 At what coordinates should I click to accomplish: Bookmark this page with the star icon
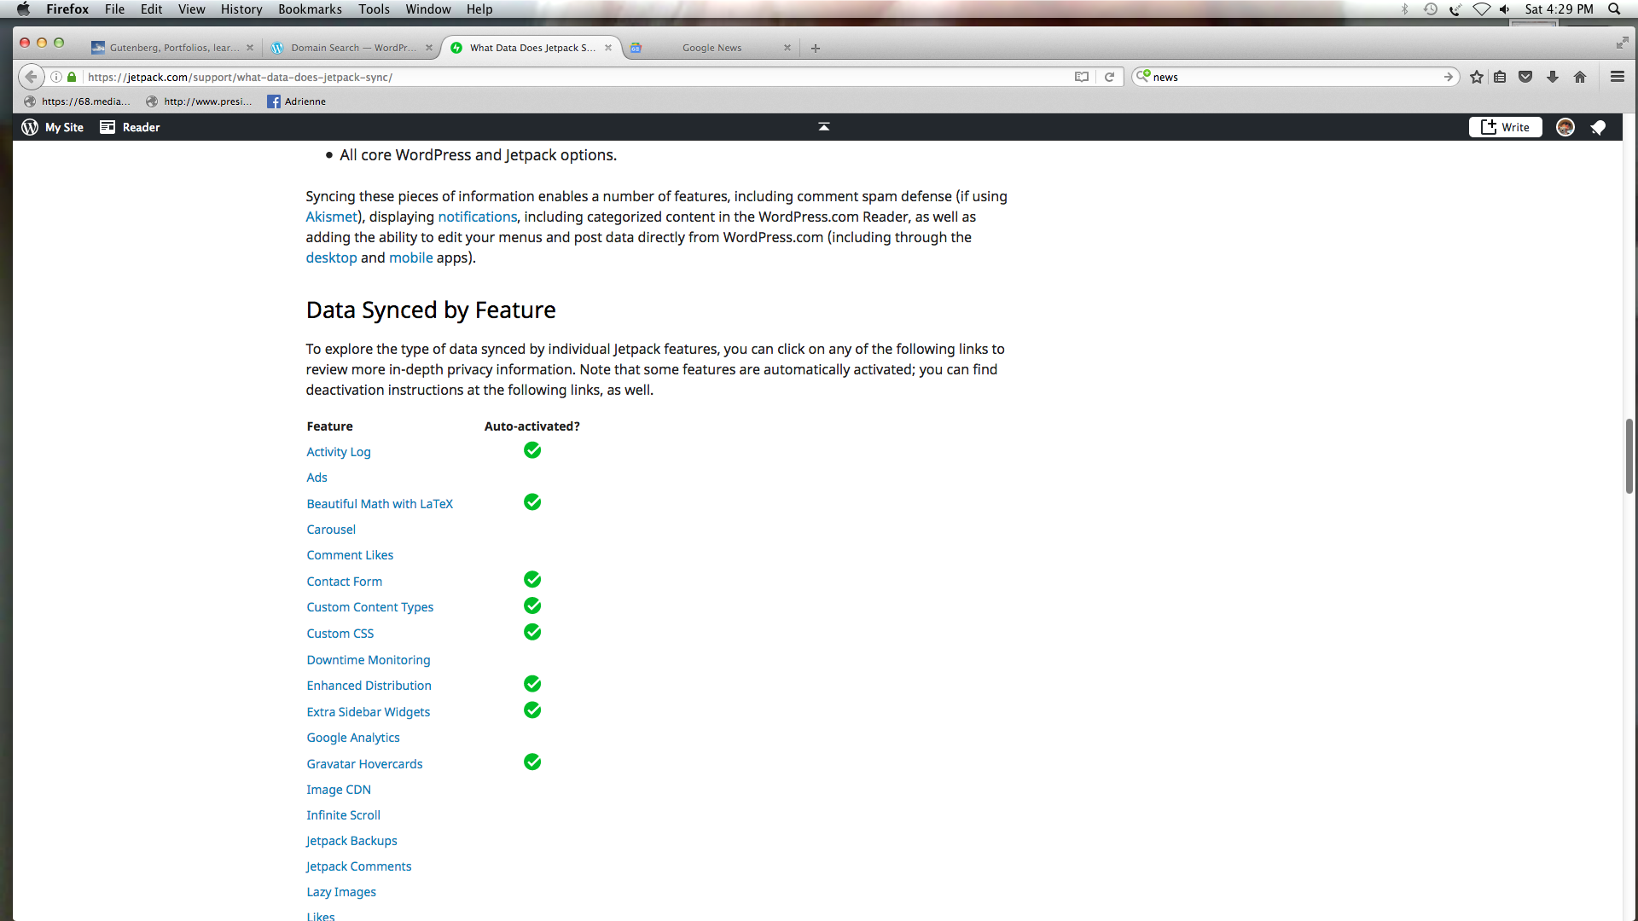pos(1477,77)
